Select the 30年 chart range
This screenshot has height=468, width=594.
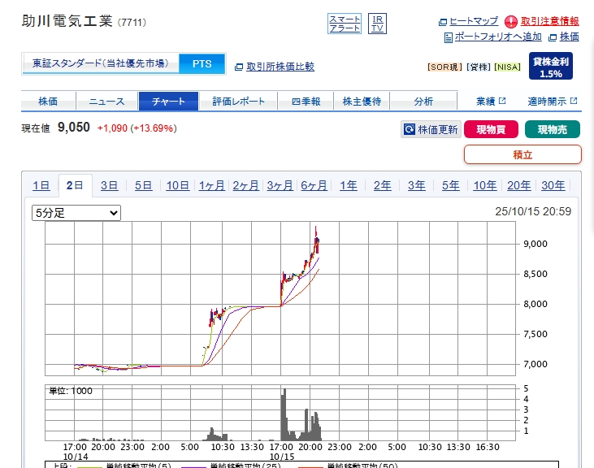tap(553, 185)
